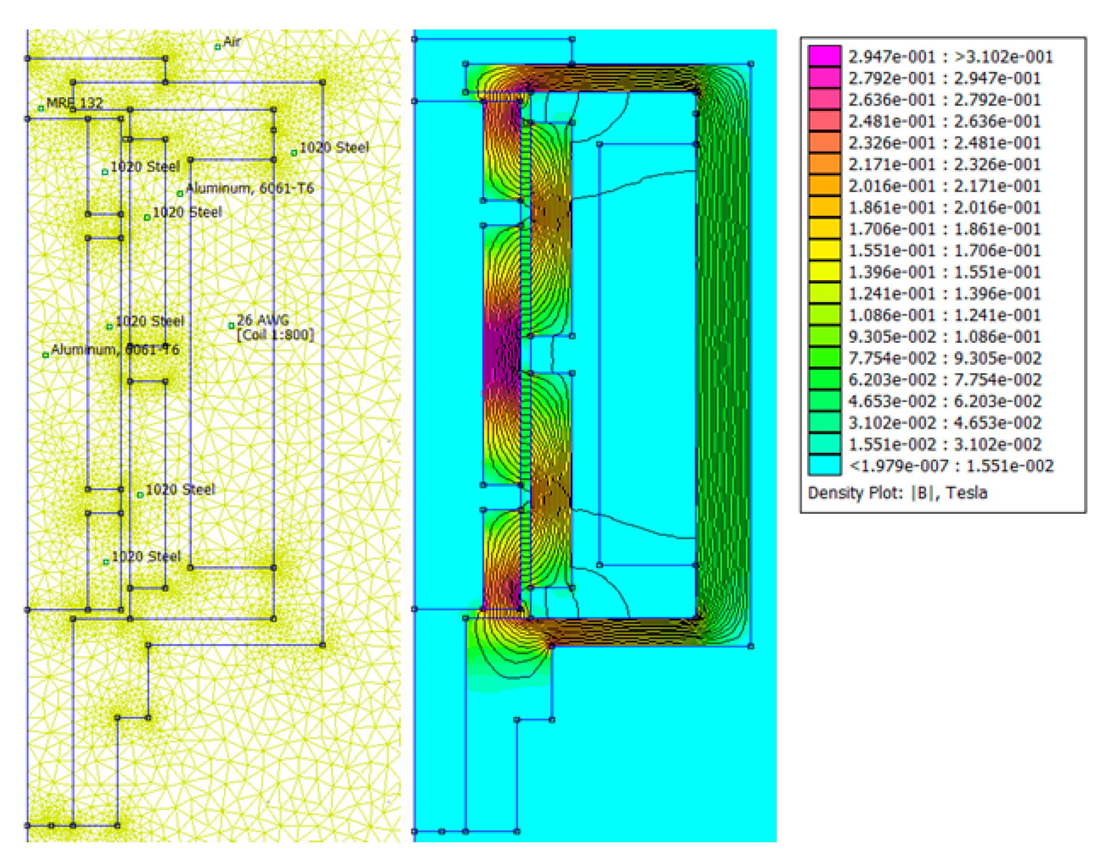1115x868 pixels.
Task: Click the 'Density Plot: |B|, Tesla' legend title
Action: click(x=897, y=493)
